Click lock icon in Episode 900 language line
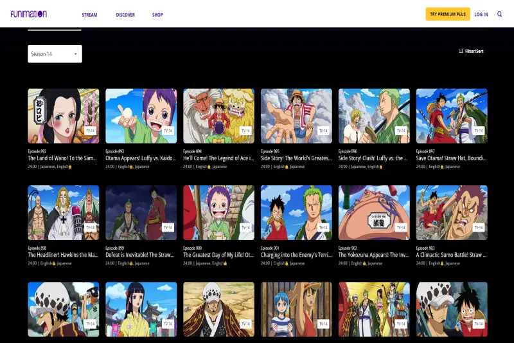 [x=226, y=264]
